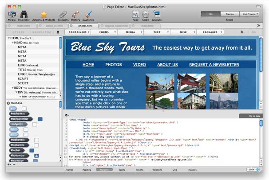Collapse the BODY tree node

12,88
